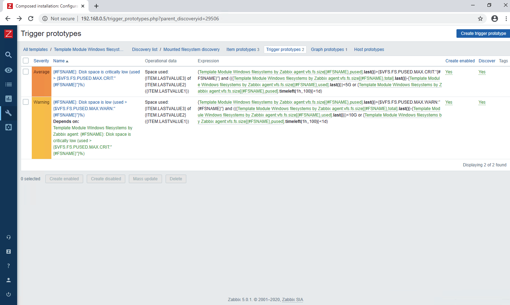This screenshot has height=305, width=510.
Task: Click the Expression column header
Action: (208, 61)
